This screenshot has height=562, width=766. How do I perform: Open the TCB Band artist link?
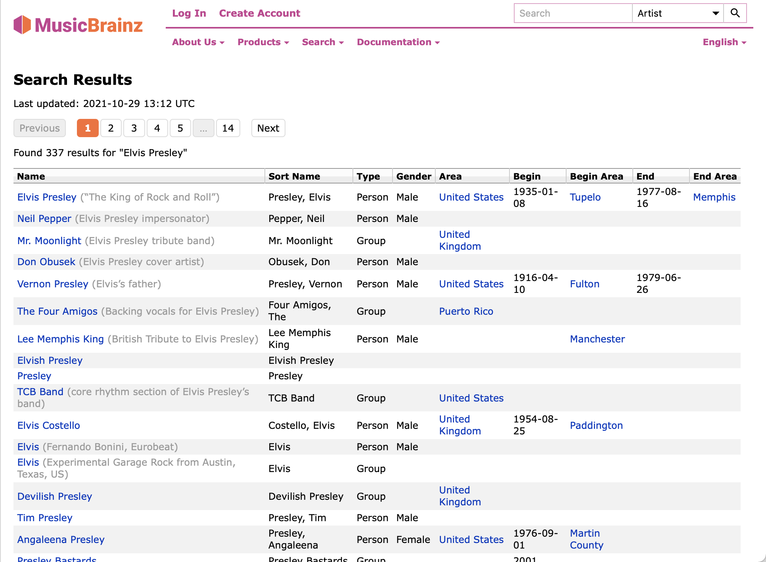(40, 392)
